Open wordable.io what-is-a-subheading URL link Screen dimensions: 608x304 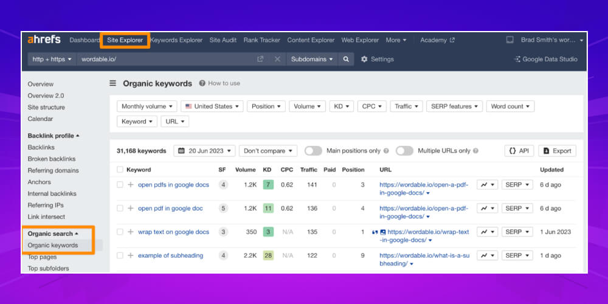tap(424, 260)
